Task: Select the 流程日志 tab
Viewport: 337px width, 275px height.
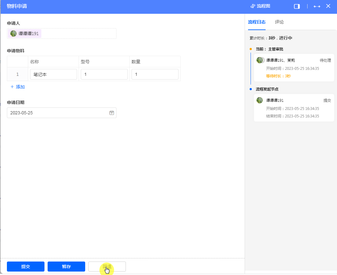Action: tap(257, 22)
